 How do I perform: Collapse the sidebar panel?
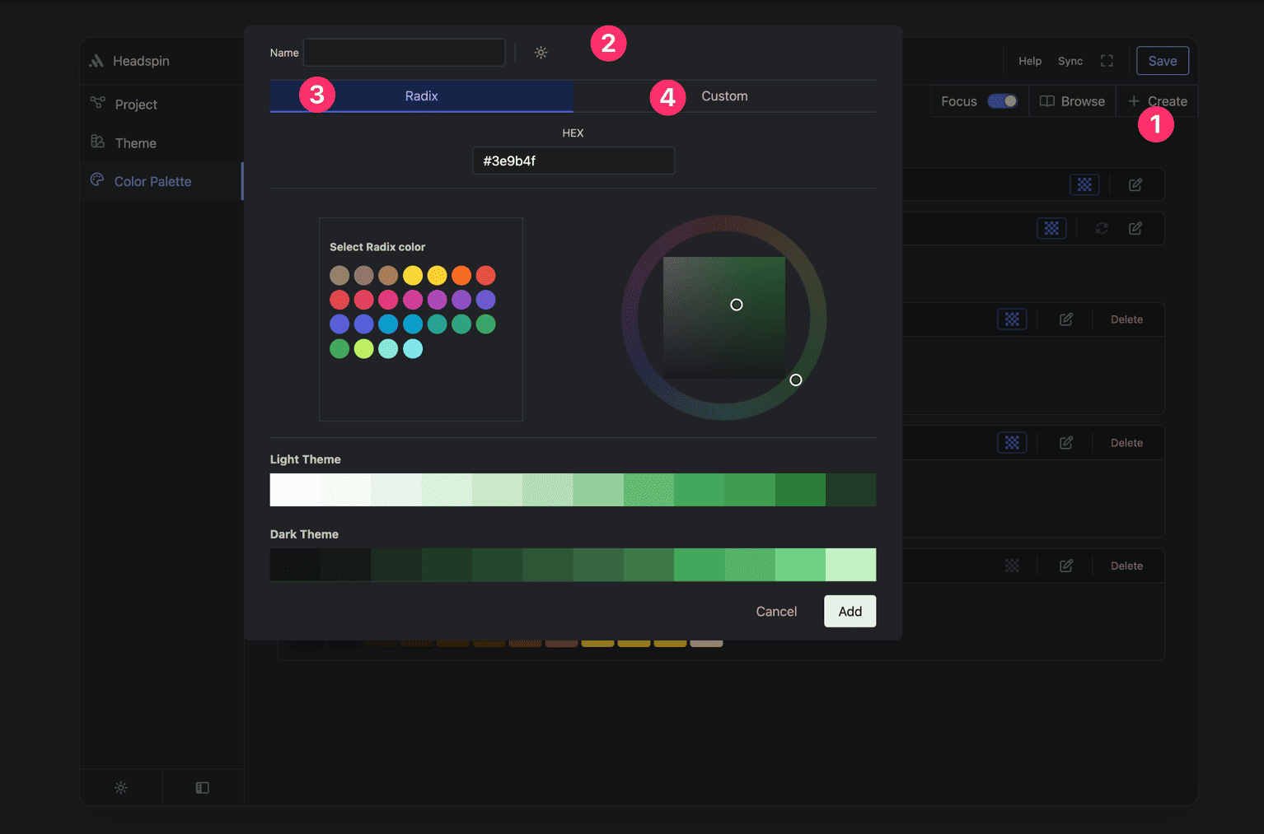point(202,787)
